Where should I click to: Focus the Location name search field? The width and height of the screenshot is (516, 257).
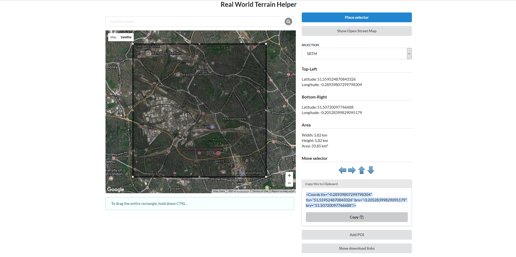pyautogui.click(x=195, y=21)
